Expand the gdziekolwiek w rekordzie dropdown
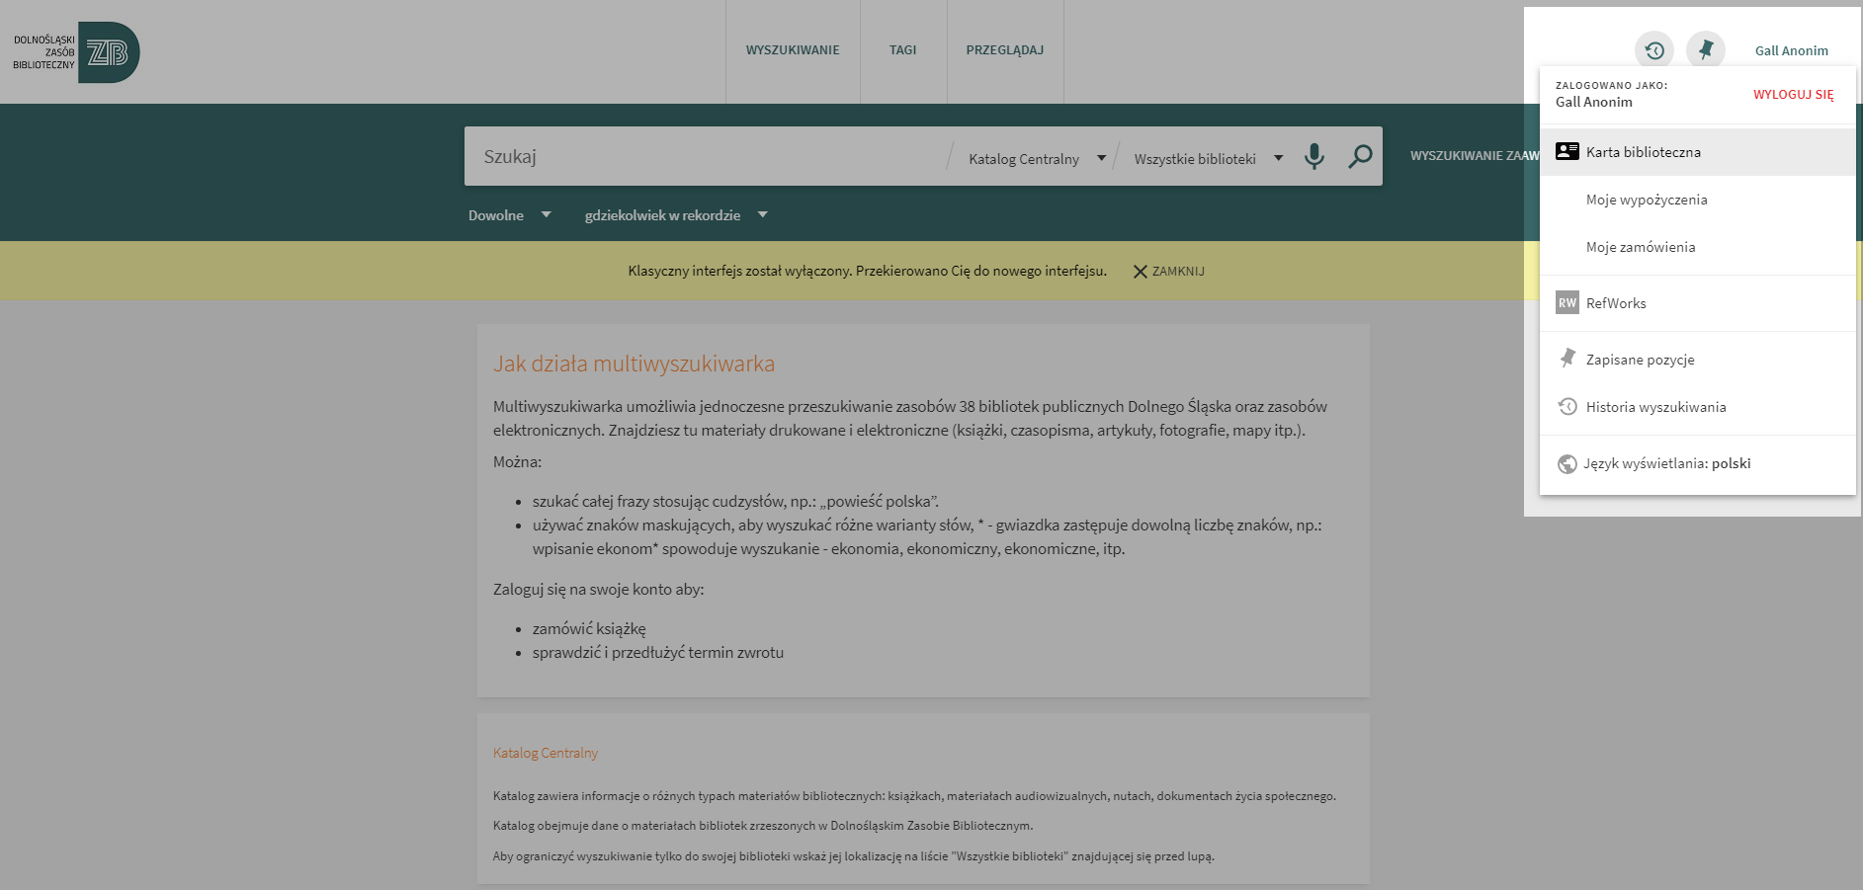The width and height of the screenshot is (1863, 890). (676, 215)
